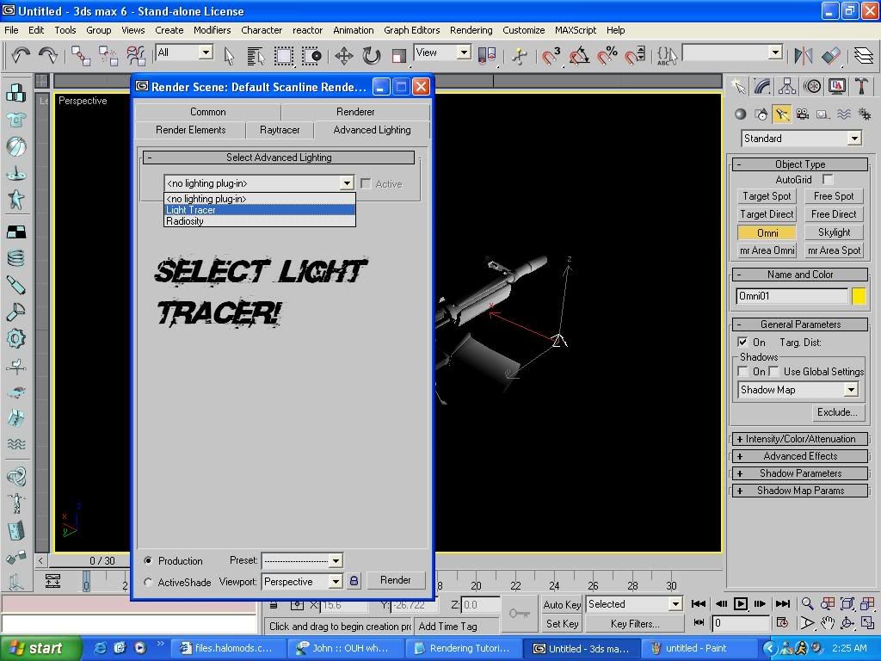
Task: Click the yellow object color swatch
Action: point(859,296)
